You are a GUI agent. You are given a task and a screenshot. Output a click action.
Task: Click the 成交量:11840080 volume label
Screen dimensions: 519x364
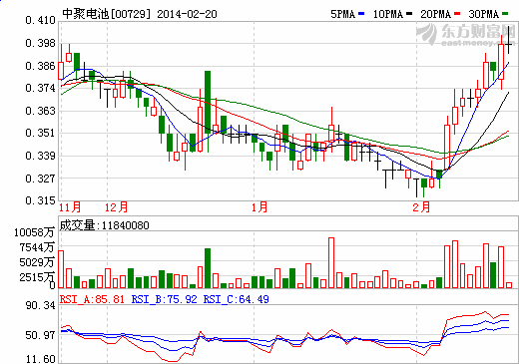(x=104, y=225)
